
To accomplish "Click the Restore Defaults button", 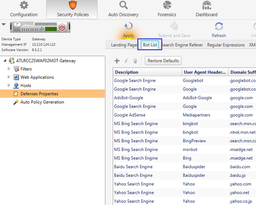I will point(163,60).
